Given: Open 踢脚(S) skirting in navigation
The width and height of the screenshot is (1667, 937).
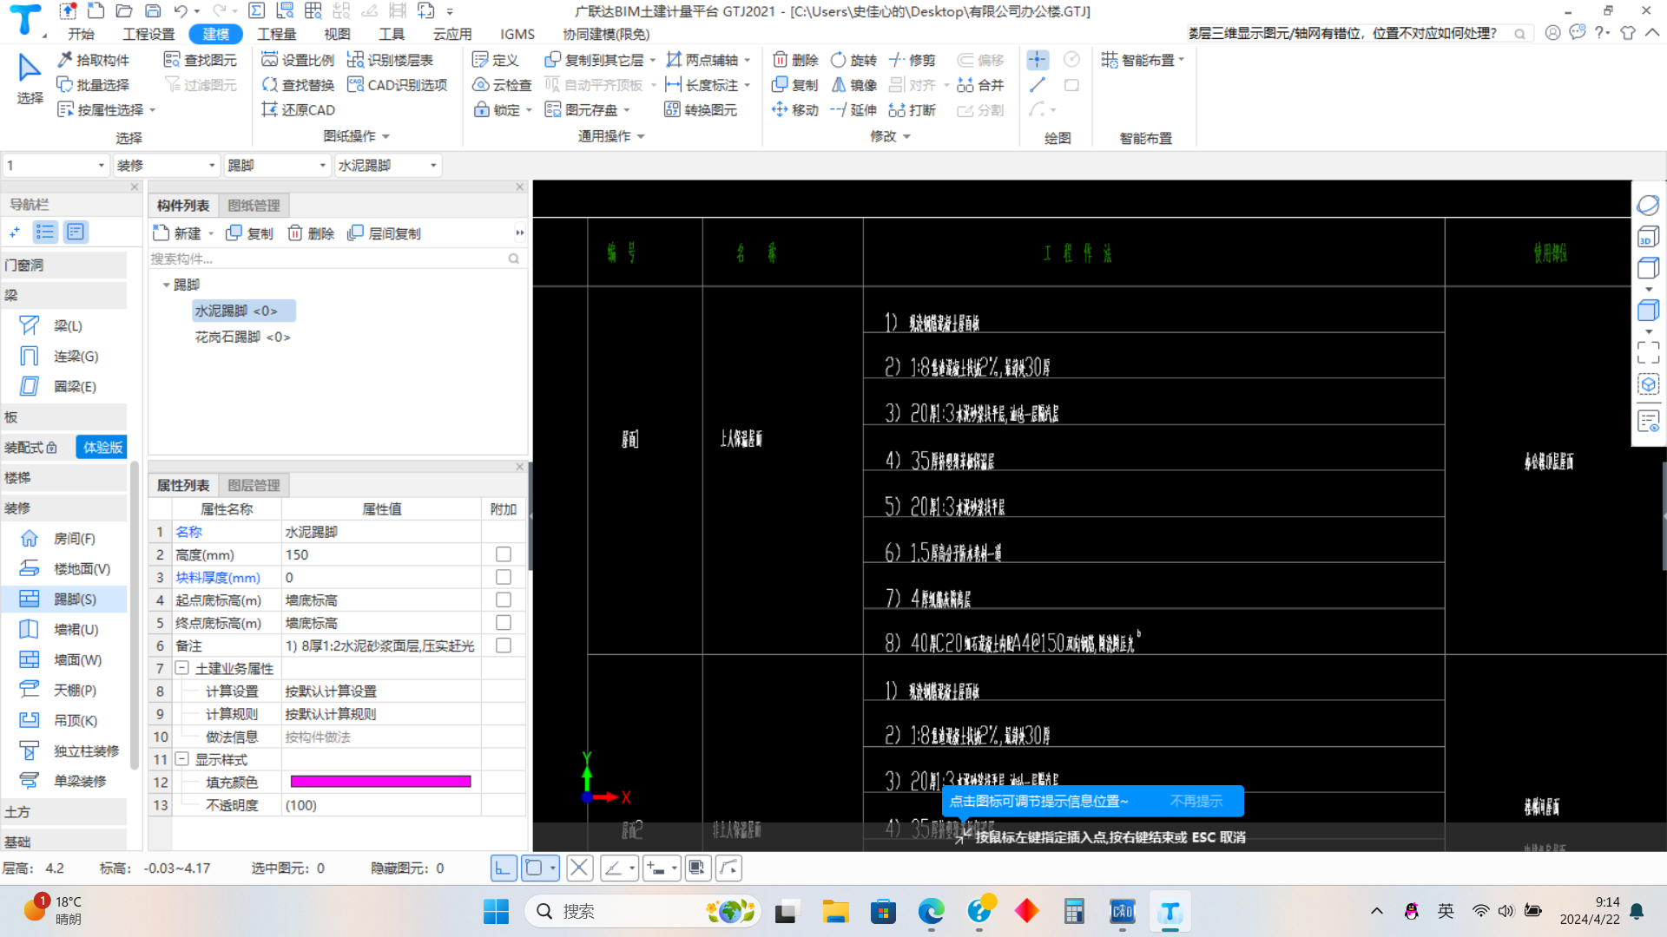Looking at the screenshot, I should pos(63,600).
